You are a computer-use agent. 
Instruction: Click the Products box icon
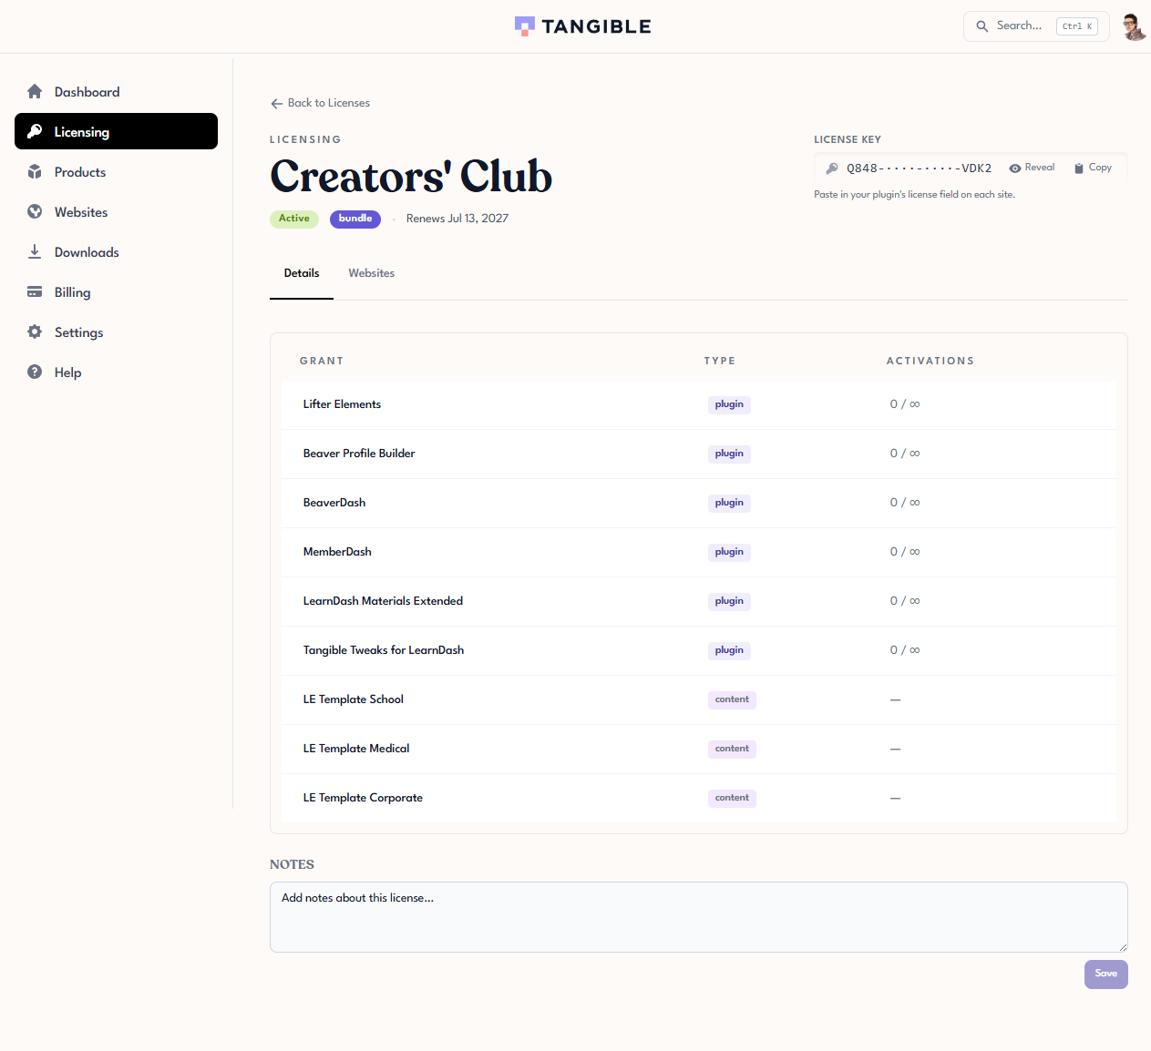point(35,171)
